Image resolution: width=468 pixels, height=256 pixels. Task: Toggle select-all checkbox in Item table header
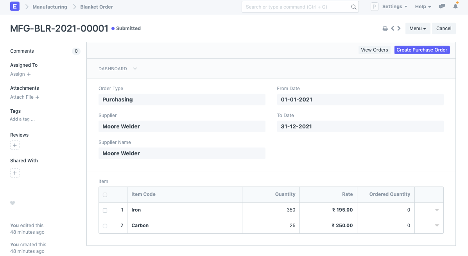coord(105,195)
